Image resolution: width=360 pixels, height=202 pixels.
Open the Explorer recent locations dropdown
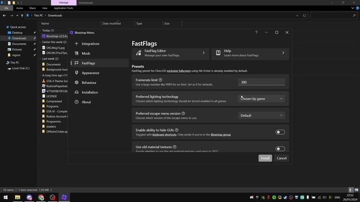click(17, 16)
